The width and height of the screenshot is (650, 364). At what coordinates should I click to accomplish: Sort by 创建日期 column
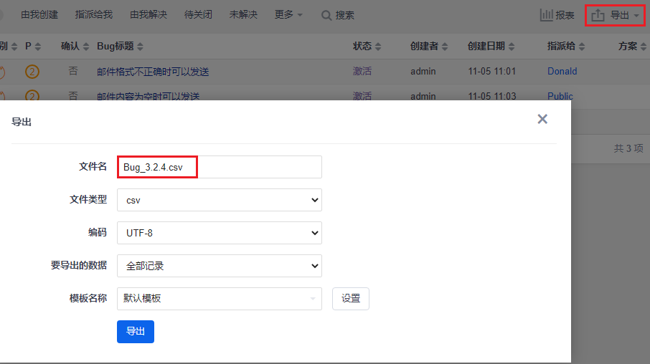click(491, 47)
